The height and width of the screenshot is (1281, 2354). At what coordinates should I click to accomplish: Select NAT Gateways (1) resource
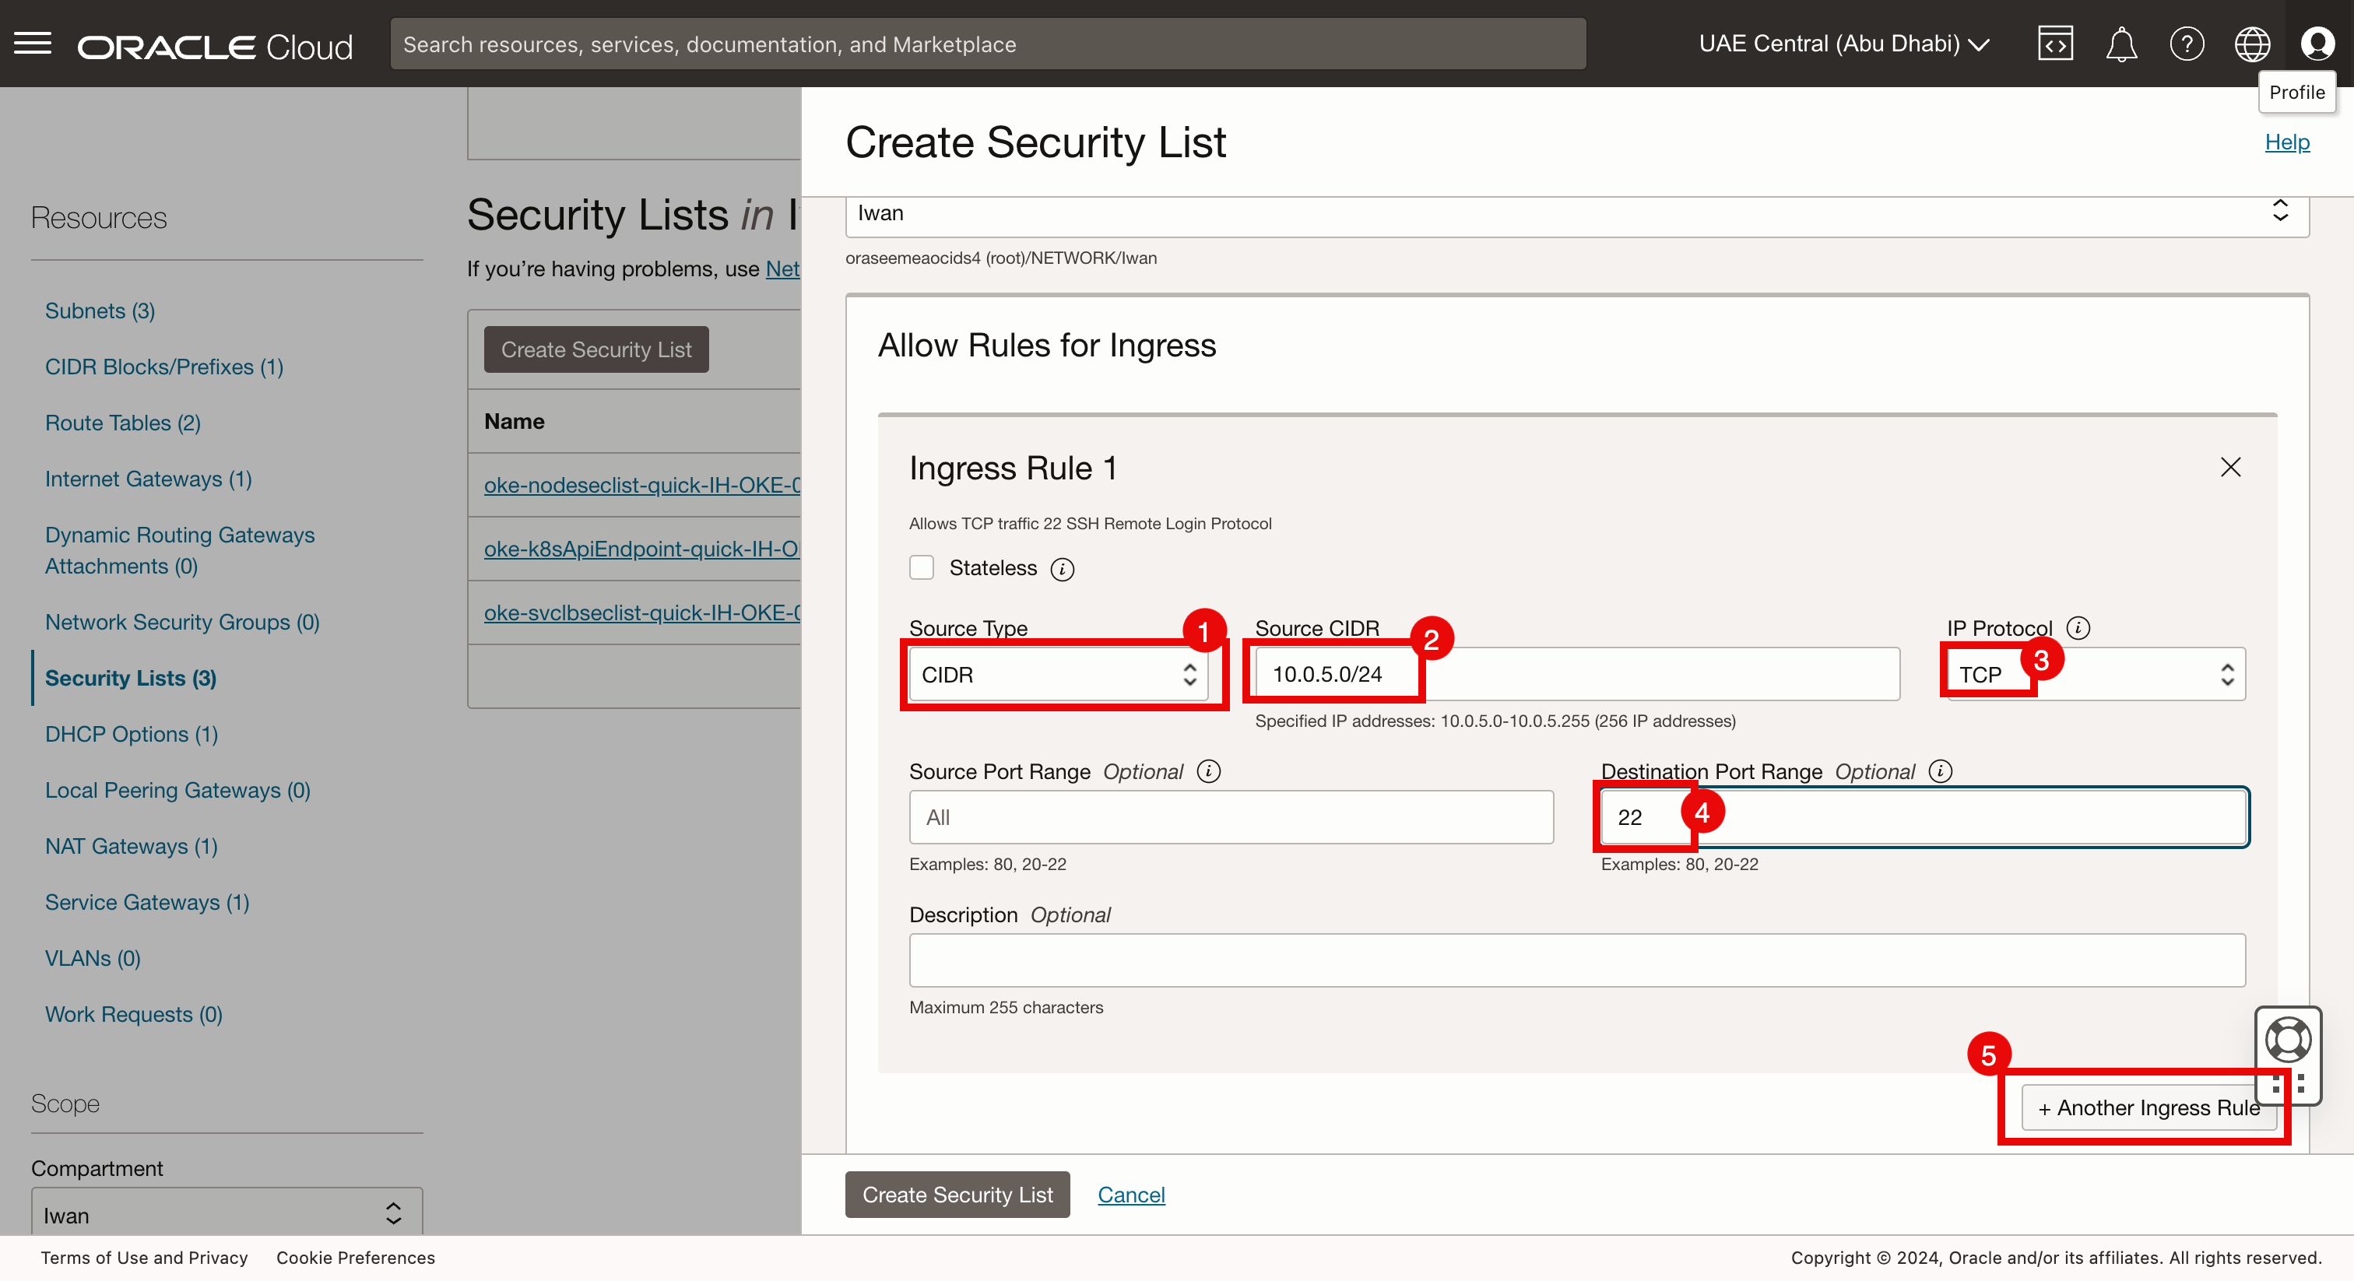132,846
